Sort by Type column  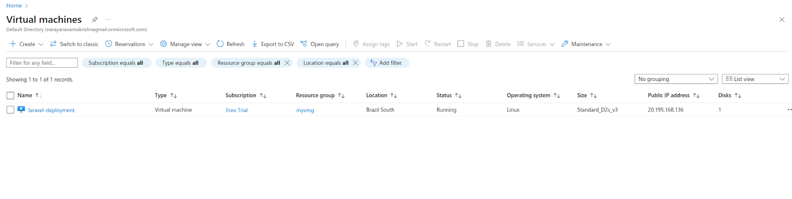coord(166,95)
